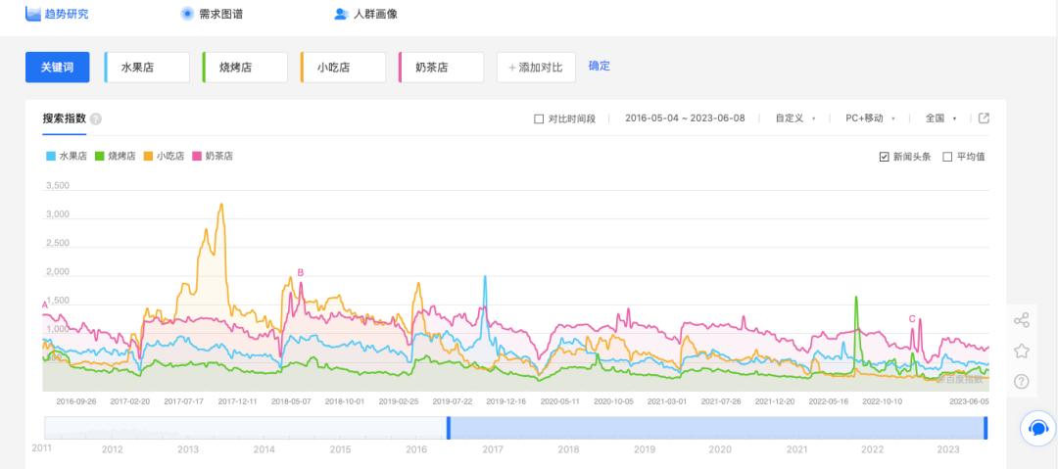Screen dimensions: 1058x469
Task: Confirm keywords with 确定 link
Action: click(600, 66)
